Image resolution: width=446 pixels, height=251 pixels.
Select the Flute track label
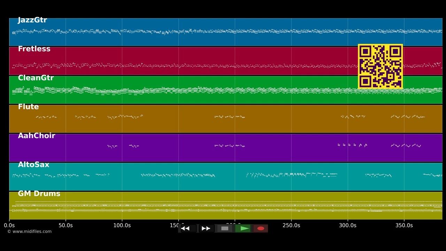coord(28,107)
